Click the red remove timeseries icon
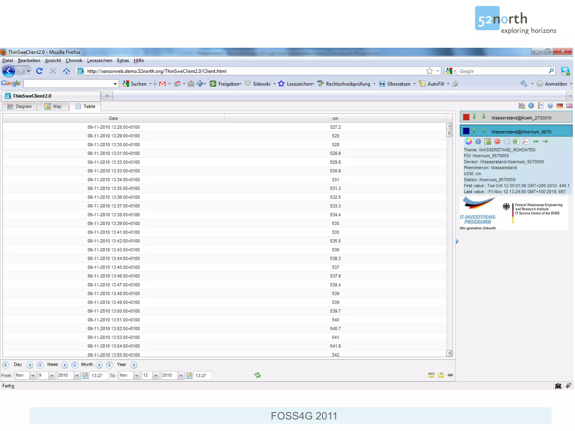 [x=497, y=141]
